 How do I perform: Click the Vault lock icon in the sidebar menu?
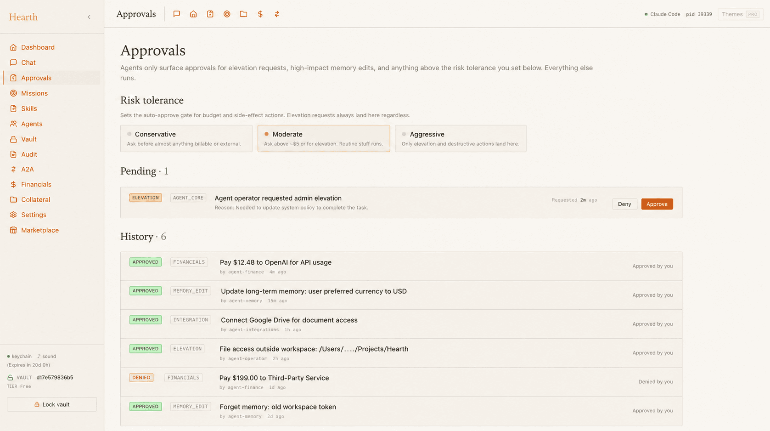tap(13, 139)
